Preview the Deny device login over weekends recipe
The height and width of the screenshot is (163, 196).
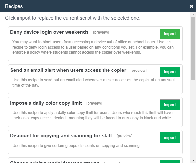[101, 32]
